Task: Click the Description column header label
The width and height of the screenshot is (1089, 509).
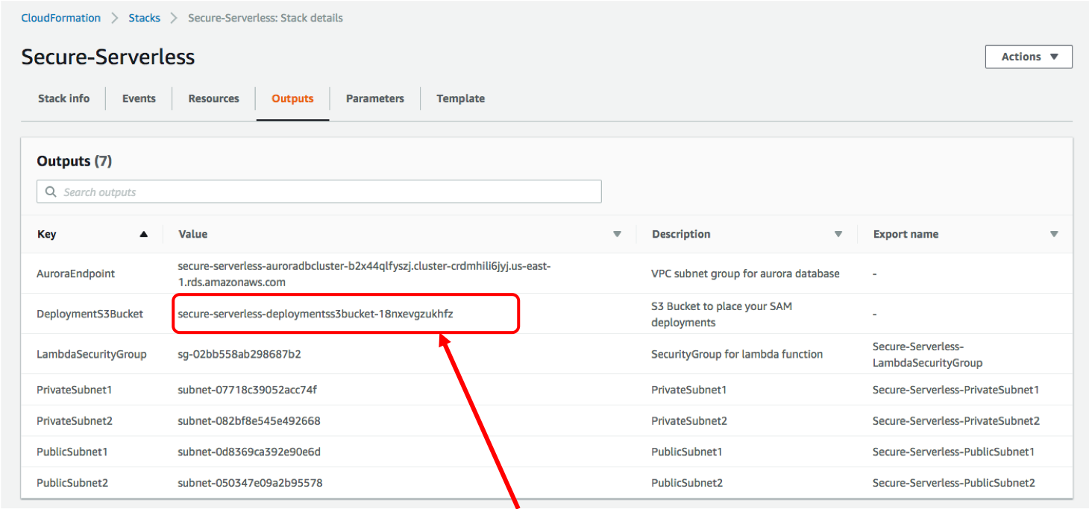Action: 681,234
